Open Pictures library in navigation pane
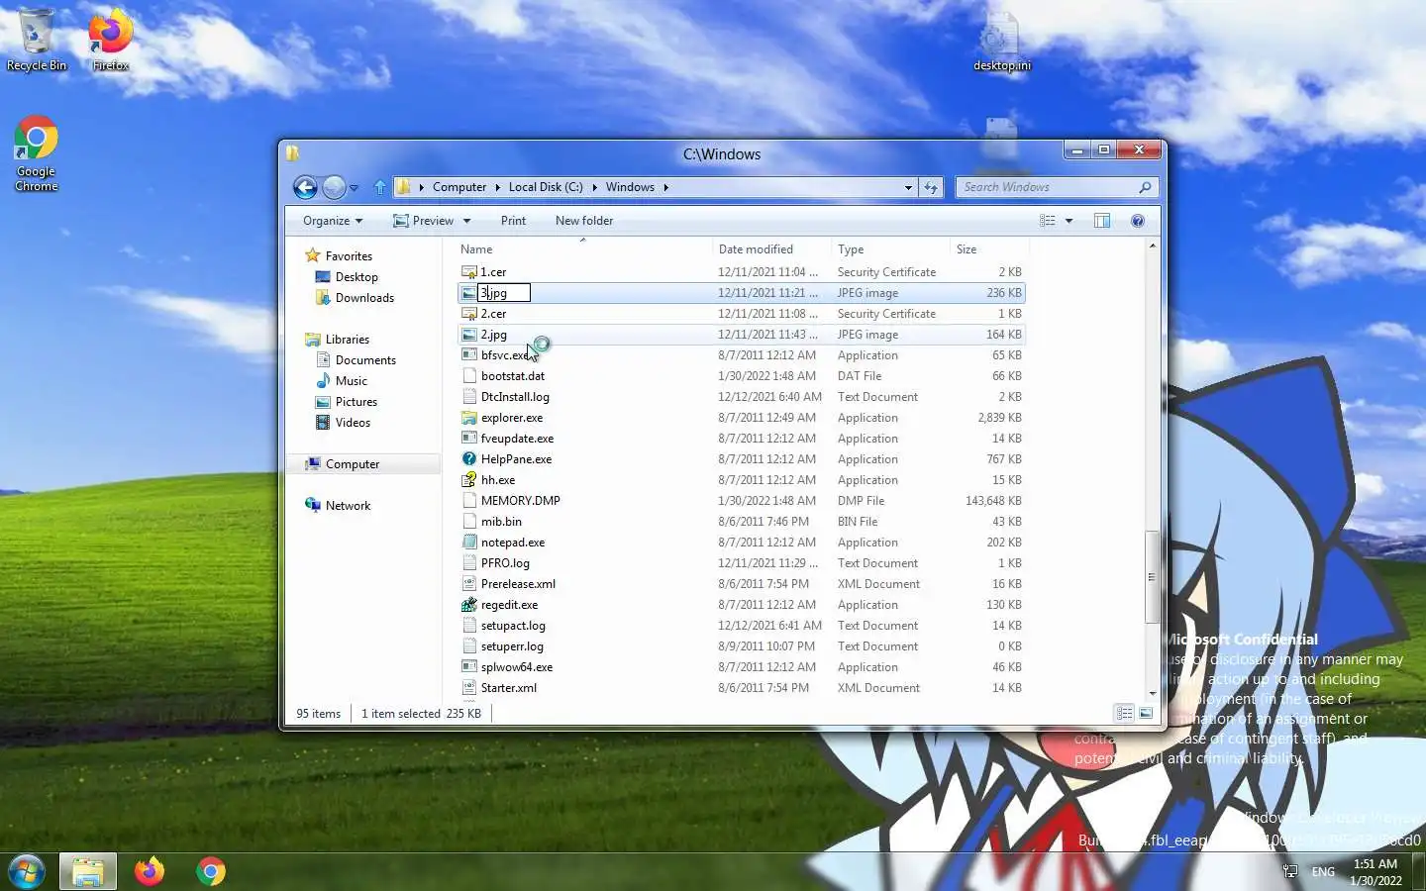This screenshot has width=1426, height=891. [x=356, y=402]
